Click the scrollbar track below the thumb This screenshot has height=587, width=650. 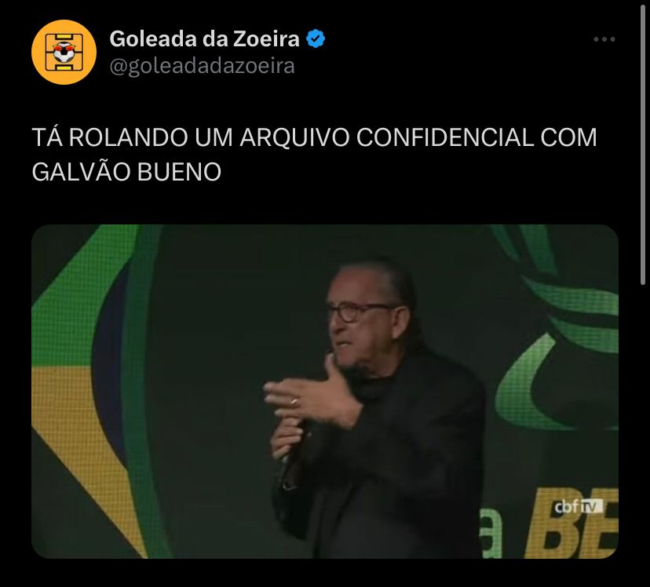tap(642, 435)
